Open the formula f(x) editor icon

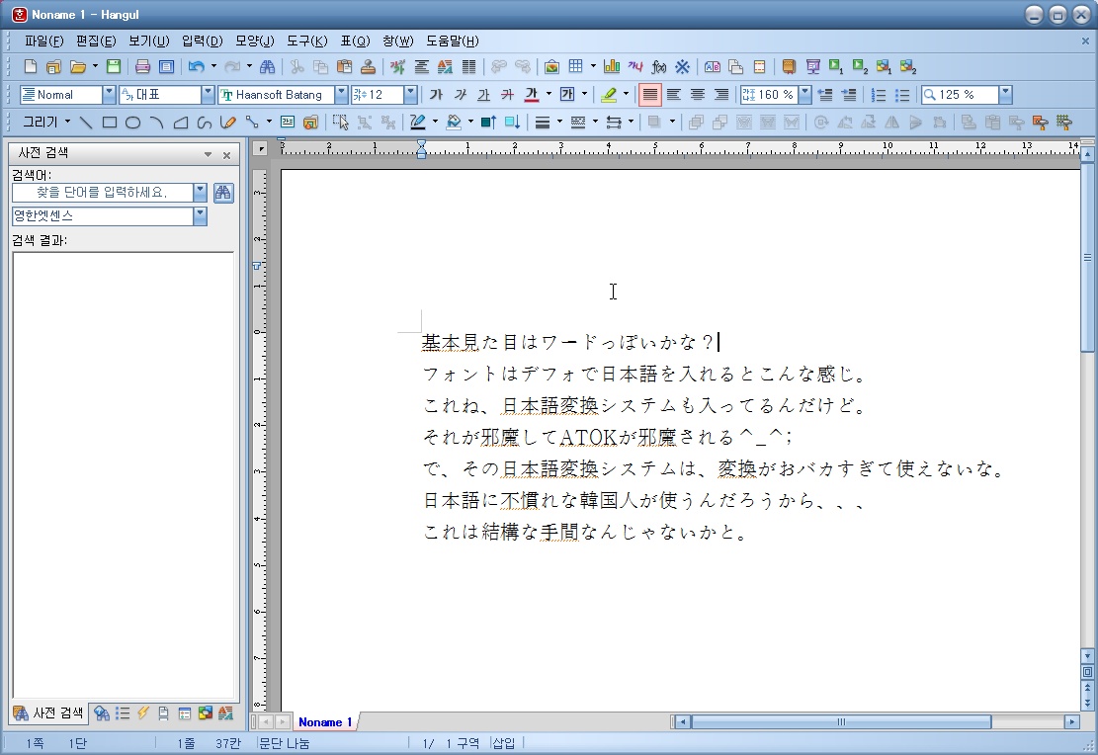(659, 66)
